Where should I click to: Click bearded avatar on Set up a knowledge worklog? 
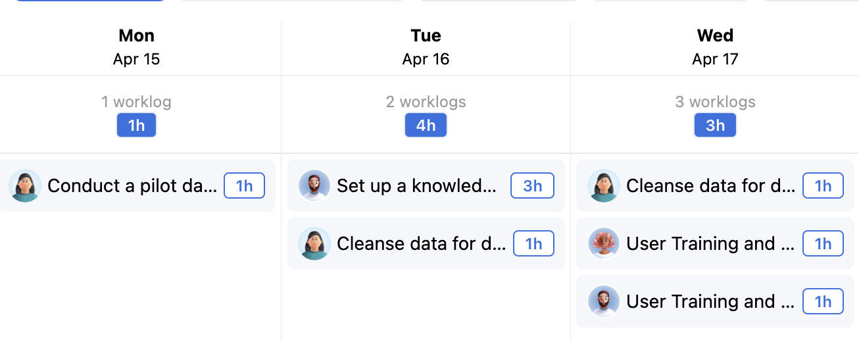click(x=314, y=185)
